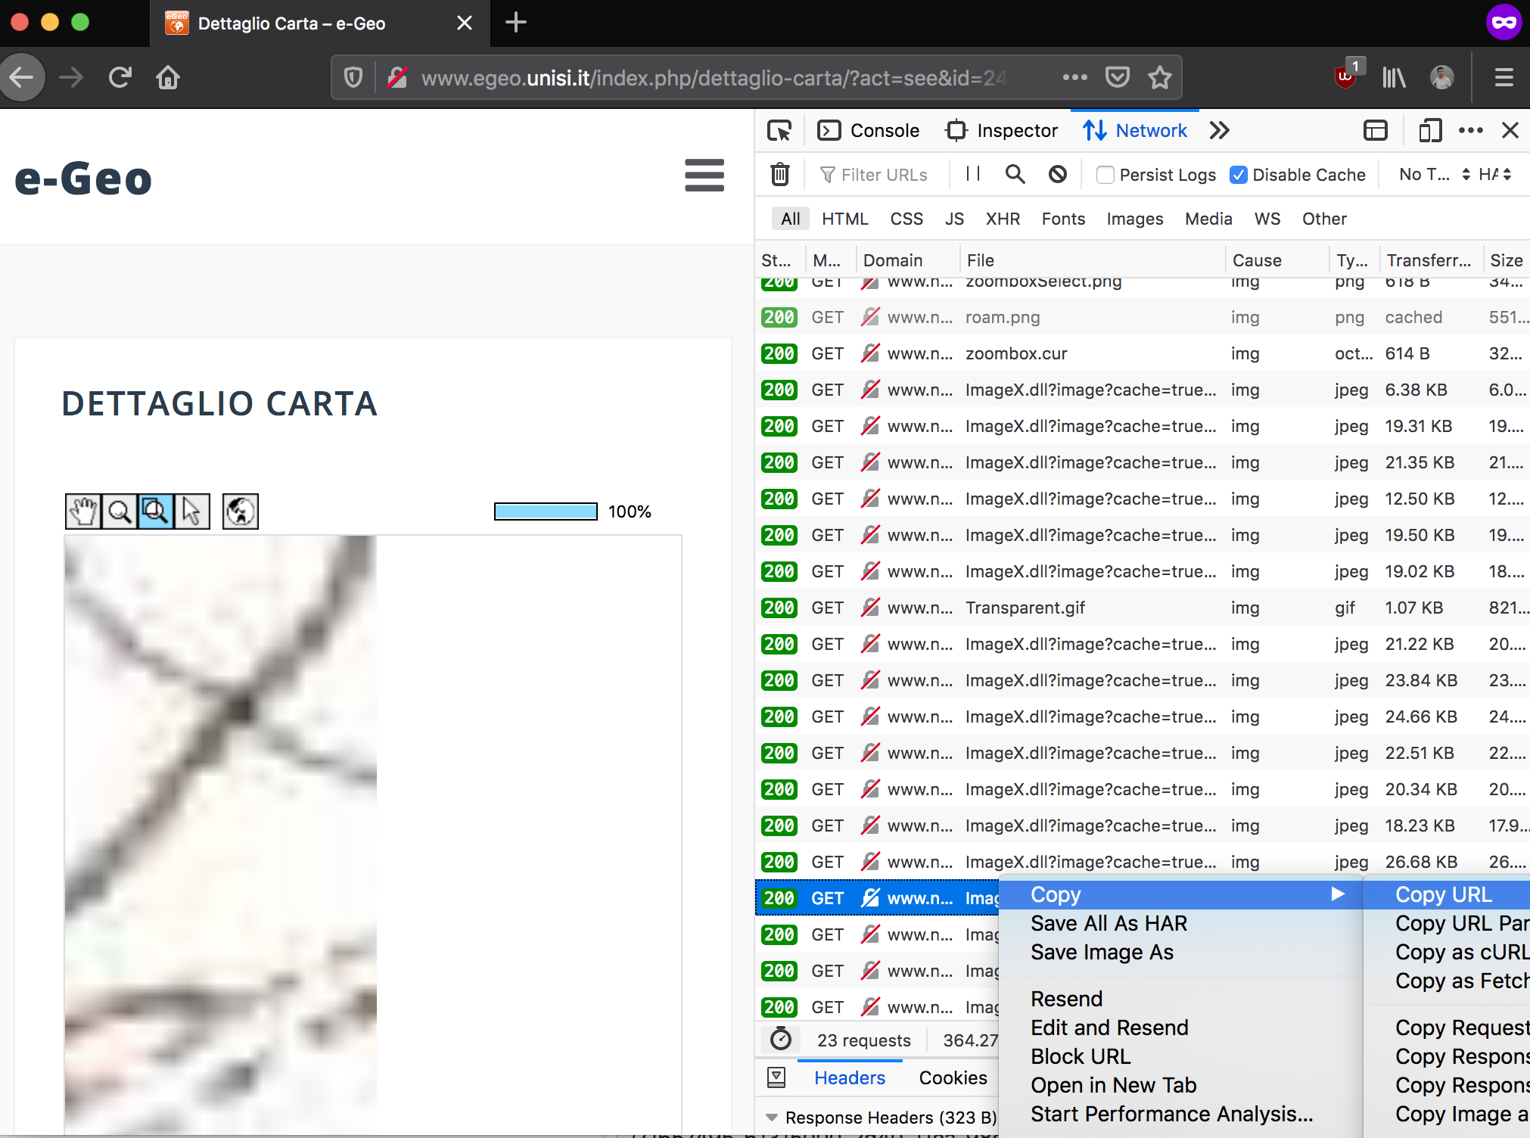Bookmark this page with star icon
The height and width of the screenshot is (1138, 1530).
point(1159,77)
